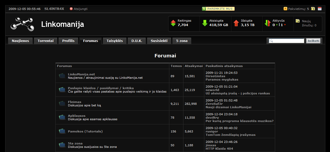Open the calendar icon in top bar

(x=320, y=9)
